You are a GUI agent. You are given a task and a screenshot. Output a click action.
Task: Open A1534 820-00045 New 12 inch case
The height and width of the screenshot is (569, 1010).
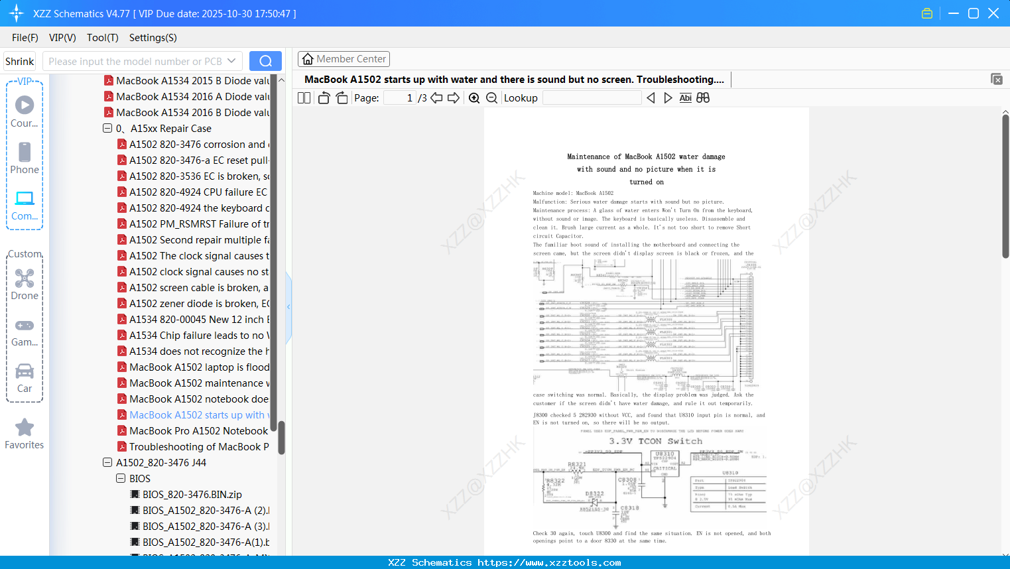click(x=192, y=319)
